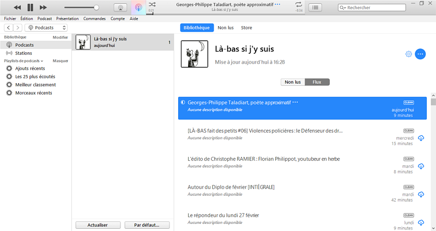The width and height of the screenshot is (436, 231).
Task: Click the now-playing title in header
Action: click(225, 4)
